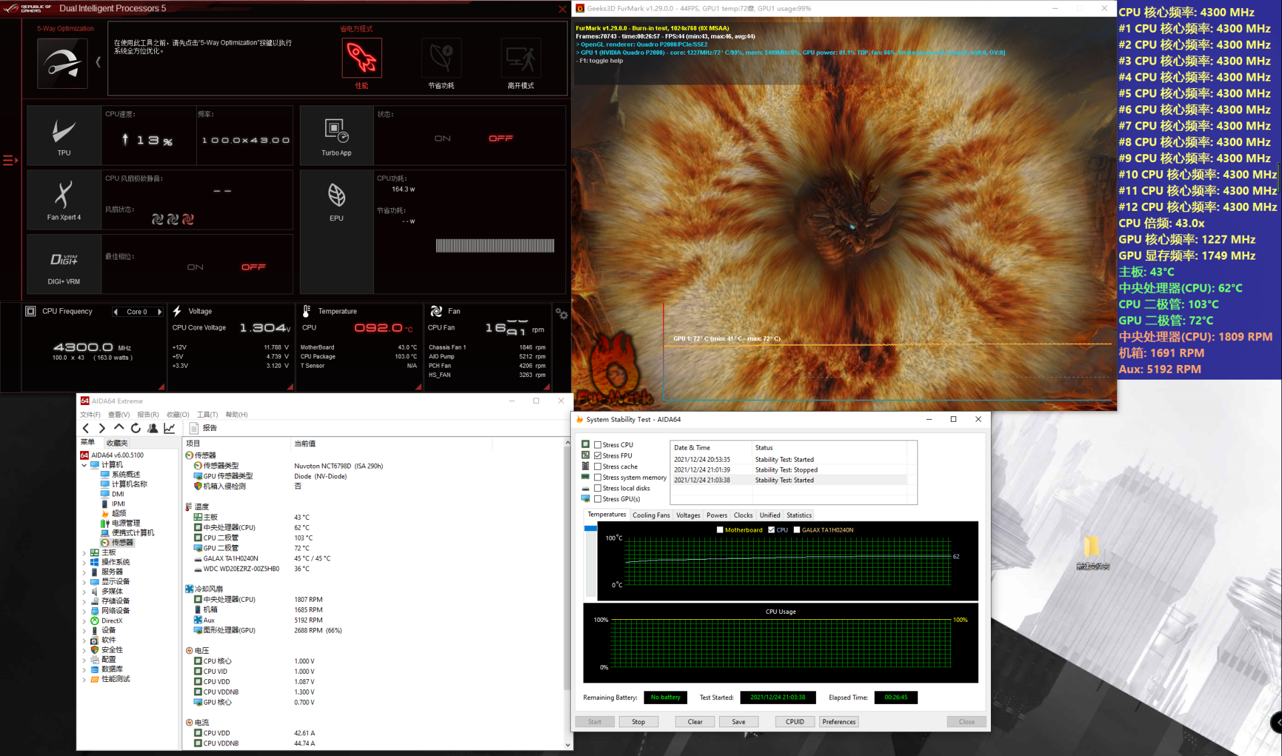This screenshot has height=756, width=1282.
Task: Open CPUID from stability test
Action: click(795, 722)
